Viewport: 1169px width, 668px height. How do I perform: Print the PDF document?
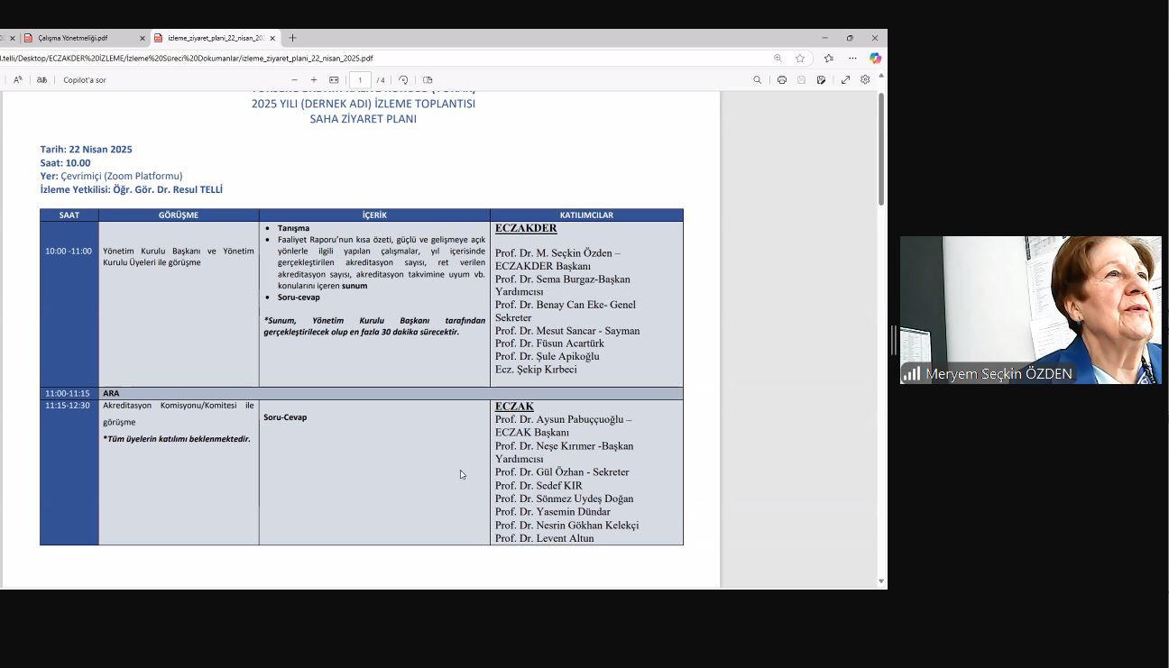click(782, 80)
